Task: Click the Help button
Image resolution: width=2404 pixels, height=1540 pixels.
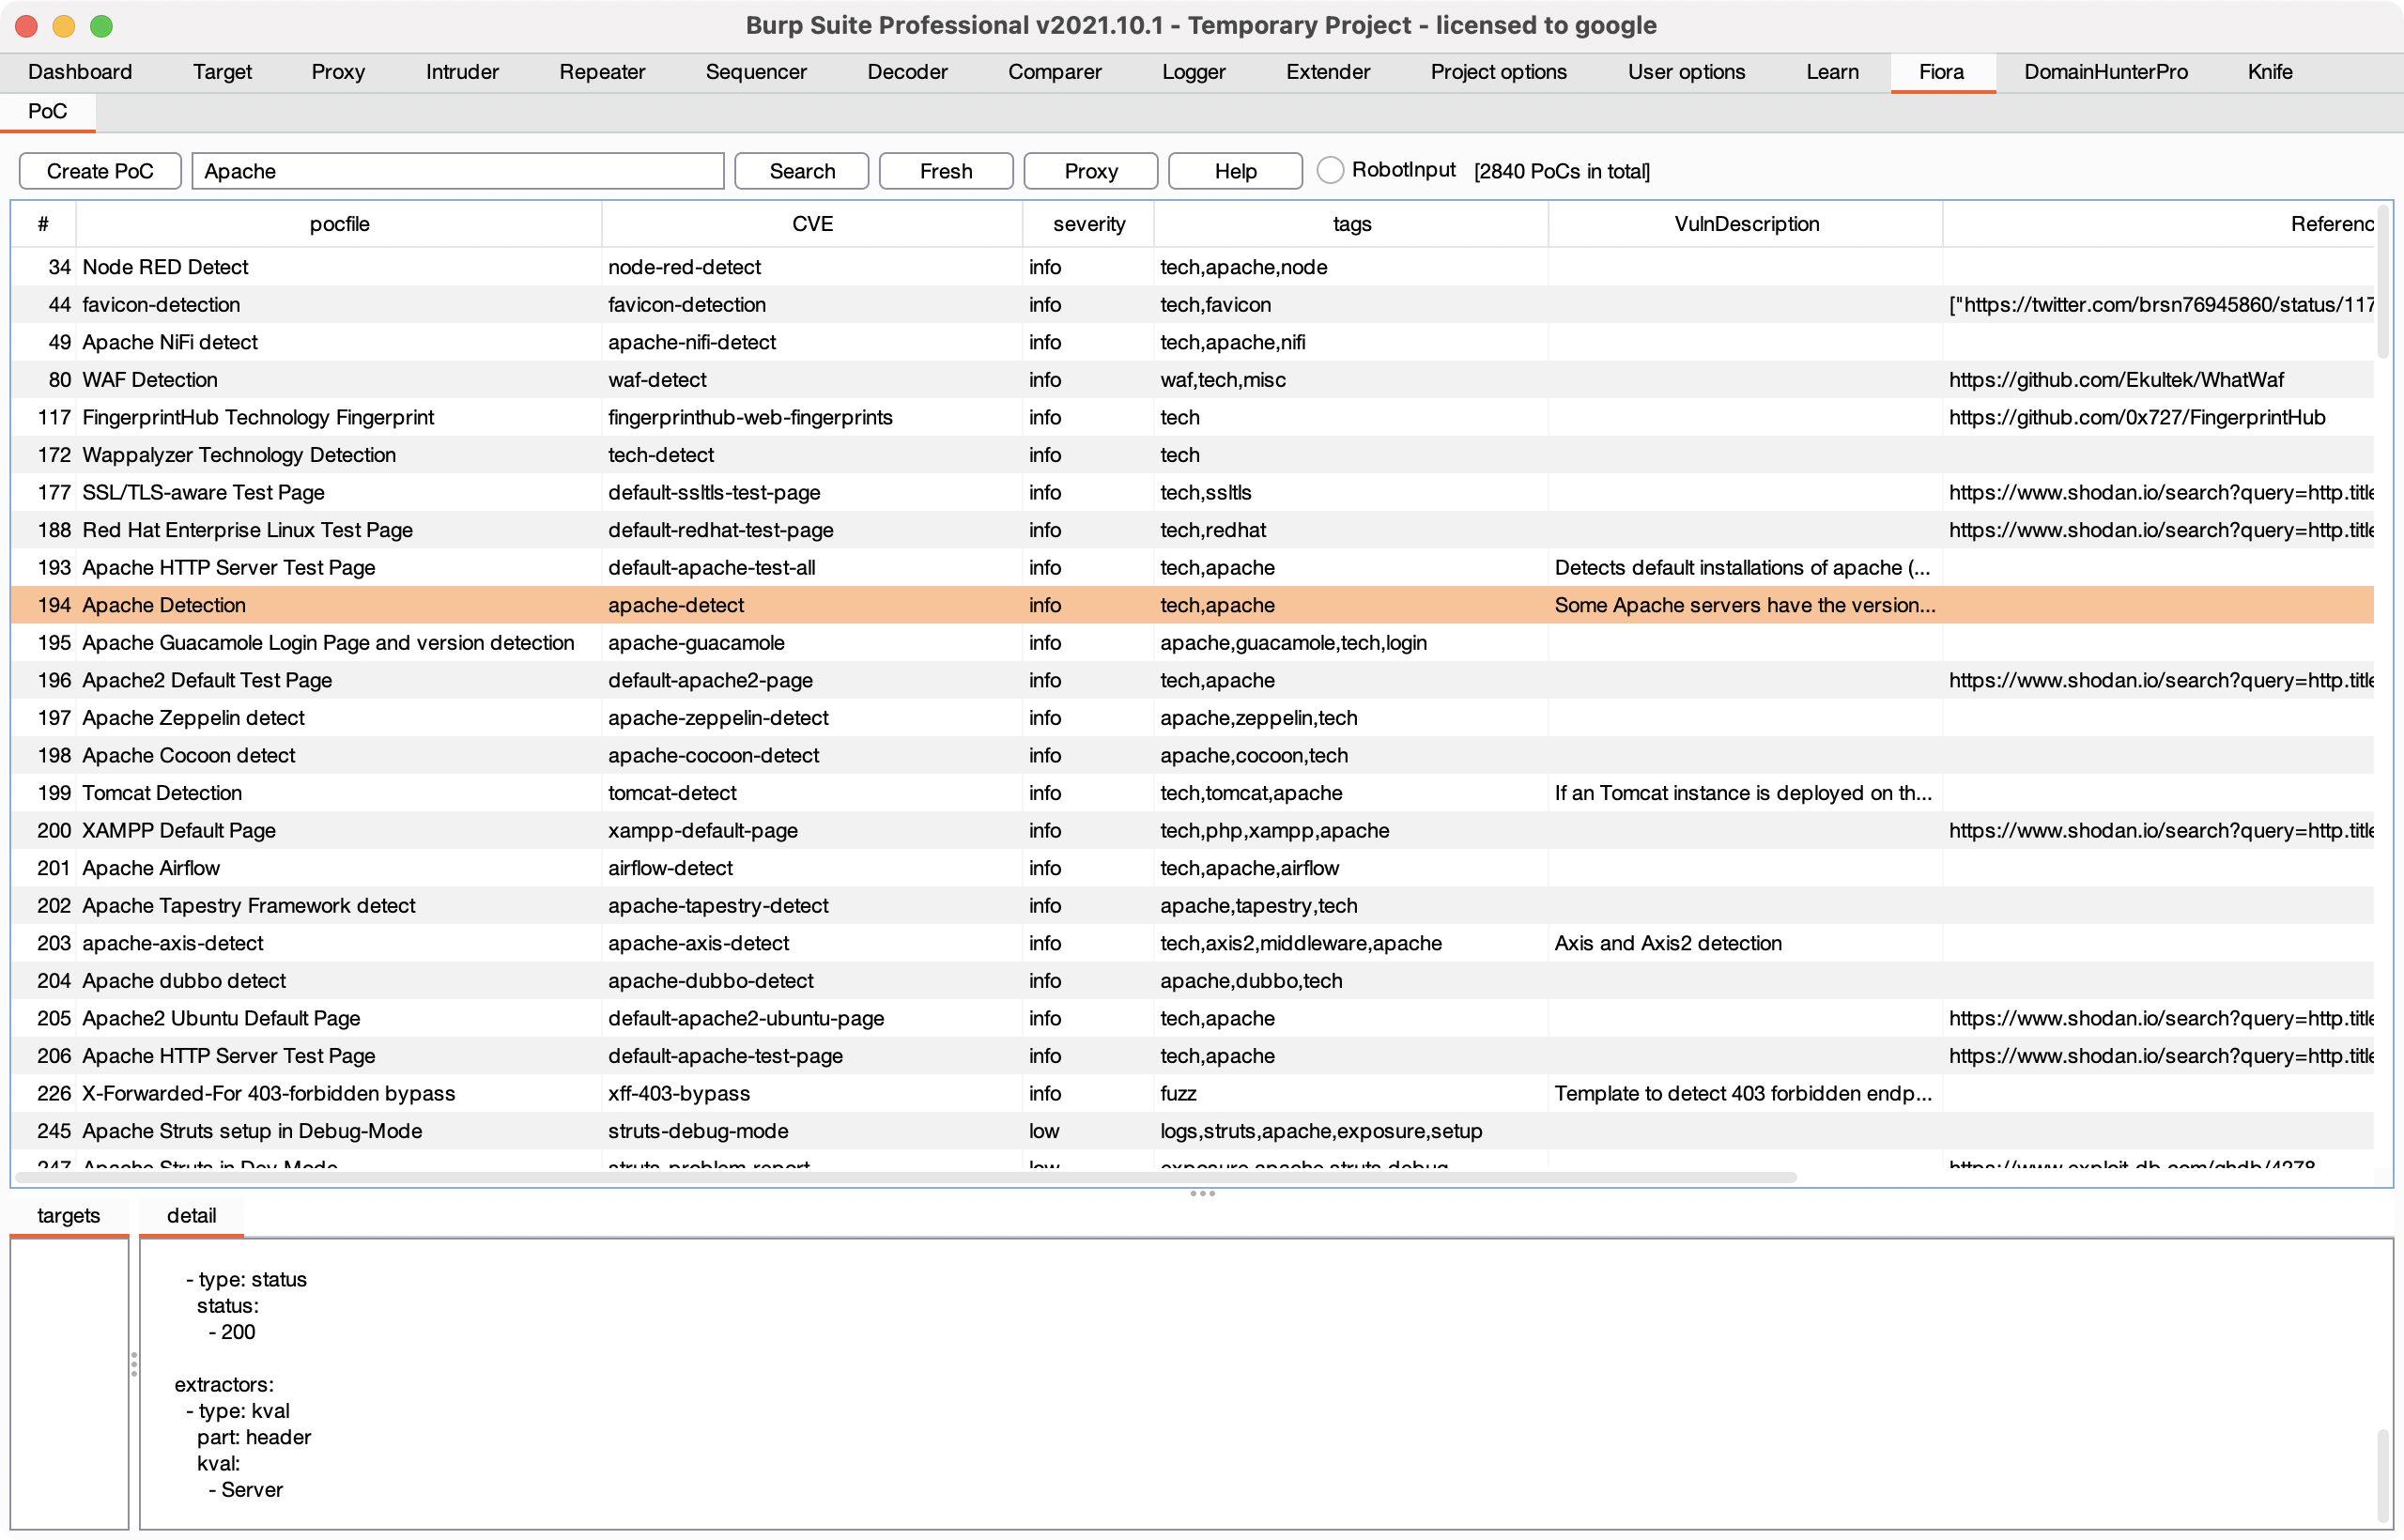Action: (x=1235, y=171)
